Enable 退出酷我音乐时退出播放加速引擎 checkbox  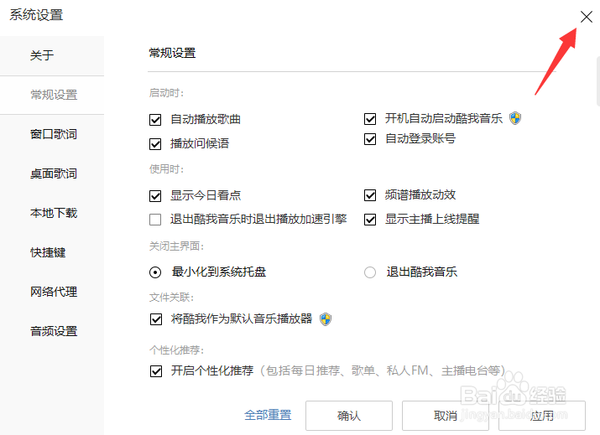[x=155, y=220]
